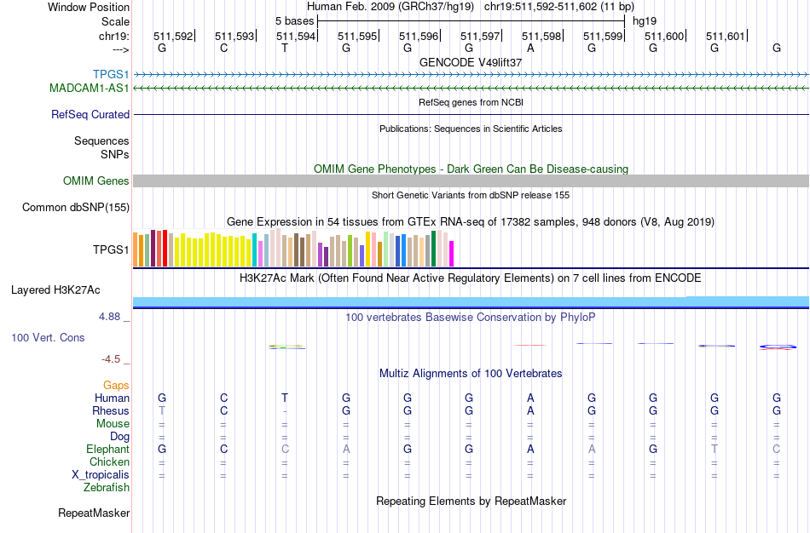
Task: Click the blue TPGS1 gene track label
Action: pos(111,74)
